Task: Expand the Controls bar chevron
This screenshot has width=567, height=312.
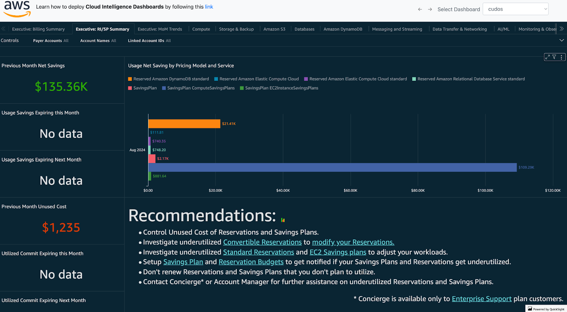Action: click(x=562, y=40)
